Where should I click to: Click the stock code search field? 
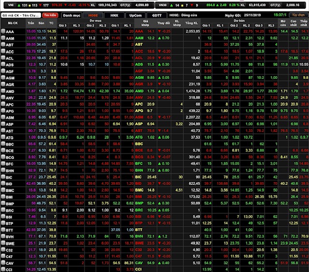tap(21, 15)
